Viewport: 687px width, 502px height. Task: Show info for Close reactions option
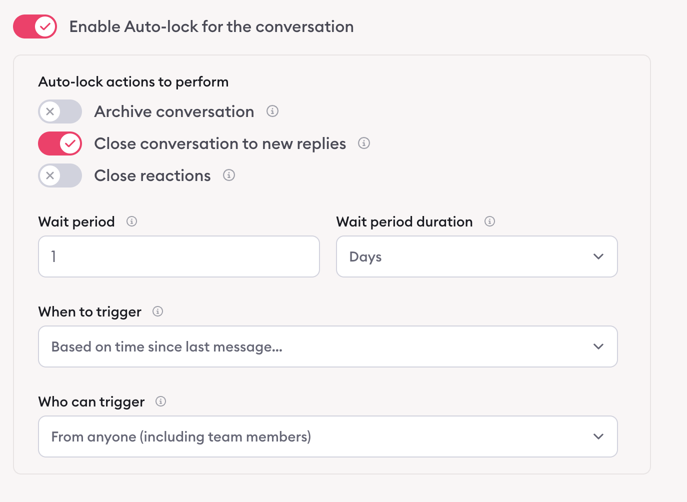pos(229,175)
